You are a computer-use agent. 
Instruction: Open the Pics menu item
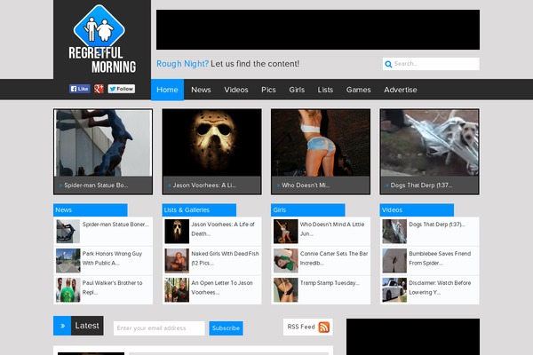point(268,90)
